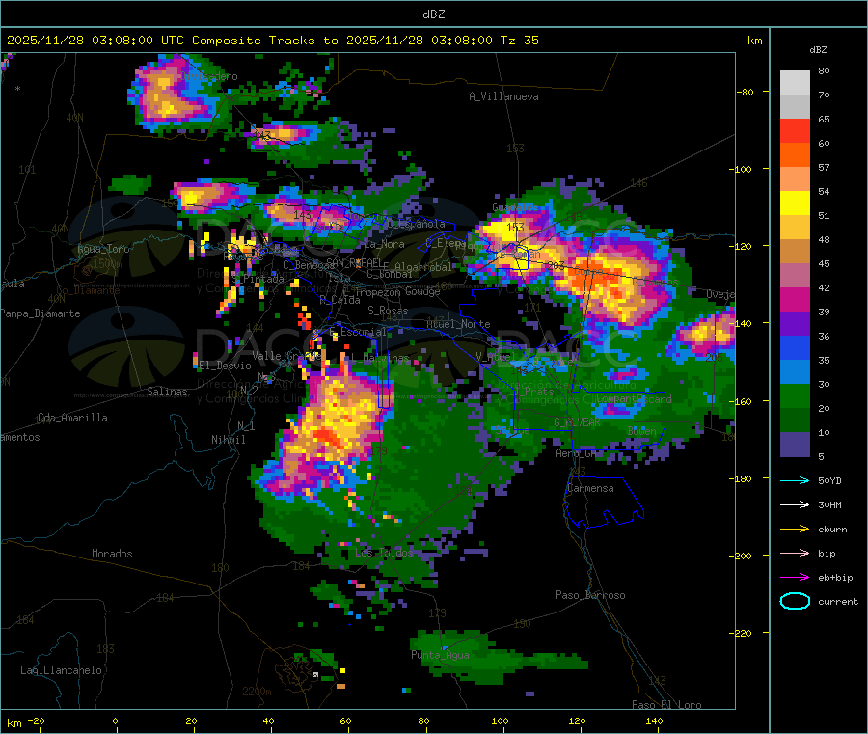868x734 pixels.
Task: Click the yellow eburn arrow in legend
Action: [x=795, y=530]
